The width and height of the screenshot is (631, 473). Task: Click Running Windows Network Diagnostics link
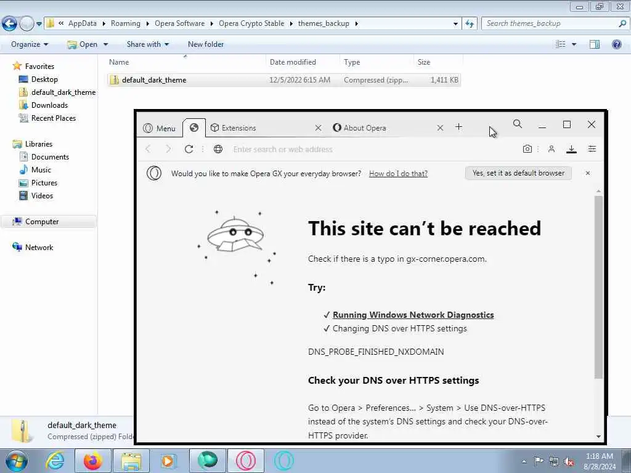tap(413, 315)
